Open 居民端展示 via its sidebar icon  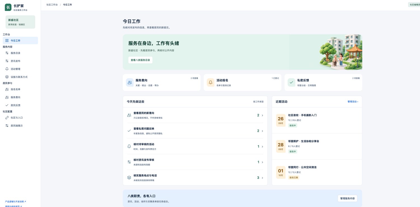pyautogui.click(x=7, y=126)
